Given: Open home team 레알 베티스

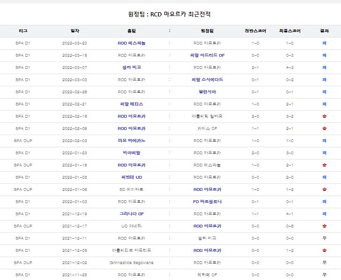Looking at the screenshot, I should pyautogui.click(x=132, y=104).
